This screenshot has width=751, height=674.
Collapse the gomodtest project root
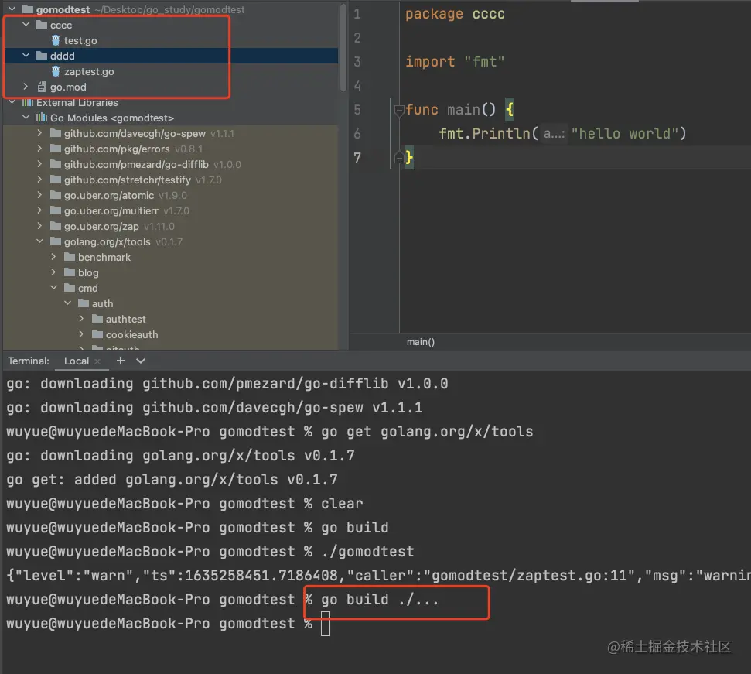click(x=12, y=9)
